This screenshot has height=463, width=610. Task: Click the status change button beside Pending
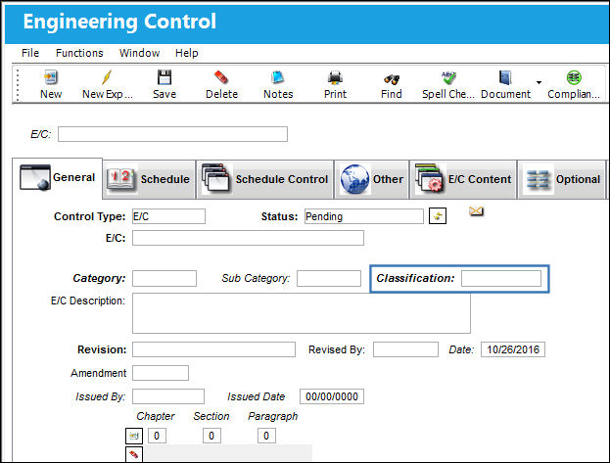pos(438,216)
